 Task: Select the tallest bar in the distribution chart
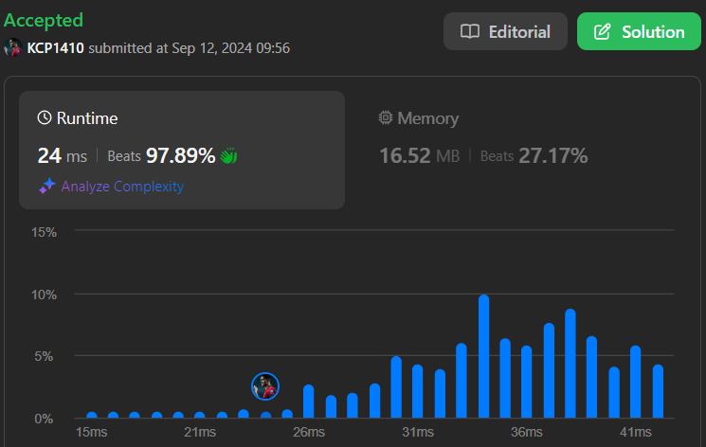coord(483,357)
